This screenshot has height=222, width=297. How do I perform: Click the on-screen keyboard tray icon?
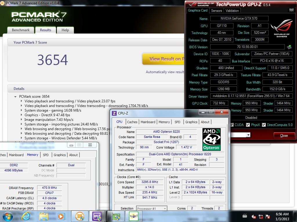coord(245,216)
